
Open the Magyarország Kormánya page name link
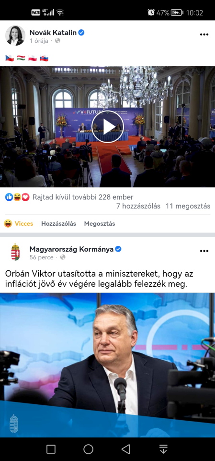click(x=71, y=249)
